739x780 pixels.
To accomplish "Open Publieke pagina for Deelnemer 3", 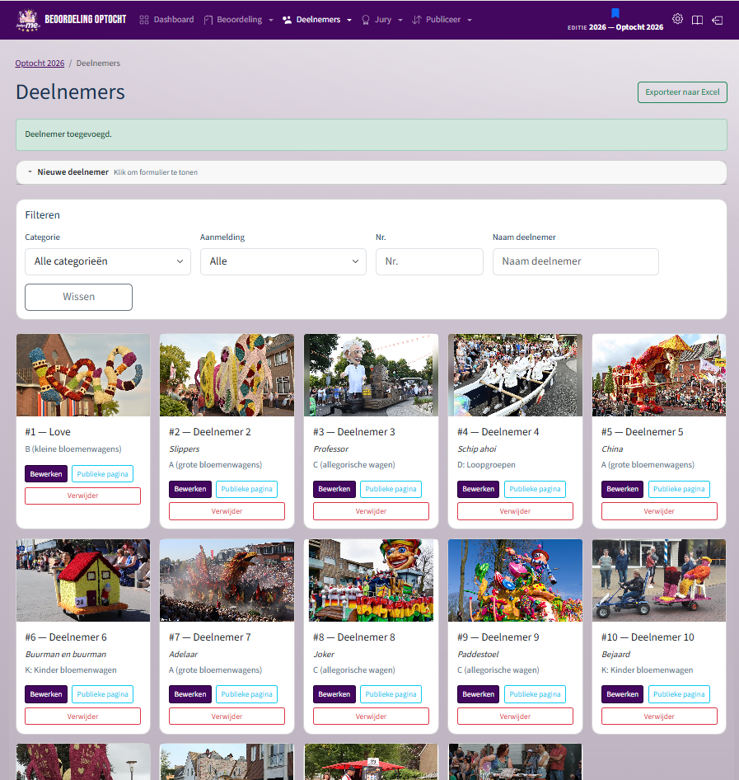I will click(391, 490).
